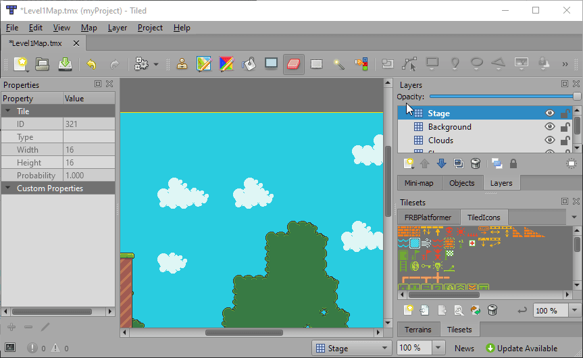Viewport: 583px width, 358px height.
Task: Click the layer Opacity slider handle
Action: tap(576, 97)
